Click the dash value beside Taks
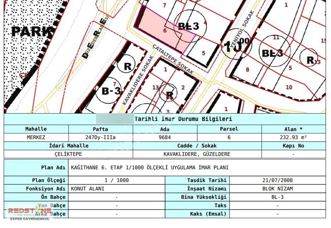331x228 pixels. (x=278, y=206)
